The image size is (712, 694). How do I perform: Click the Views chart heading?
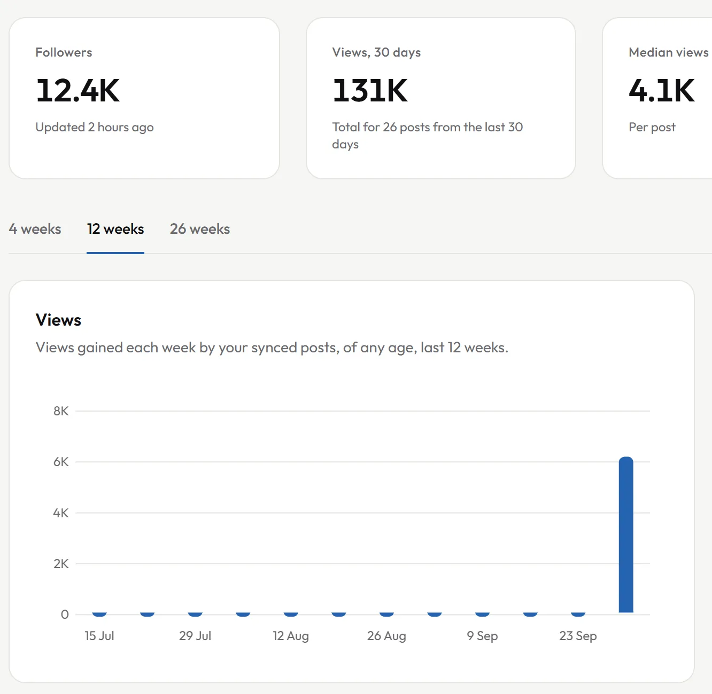(58, 320)
